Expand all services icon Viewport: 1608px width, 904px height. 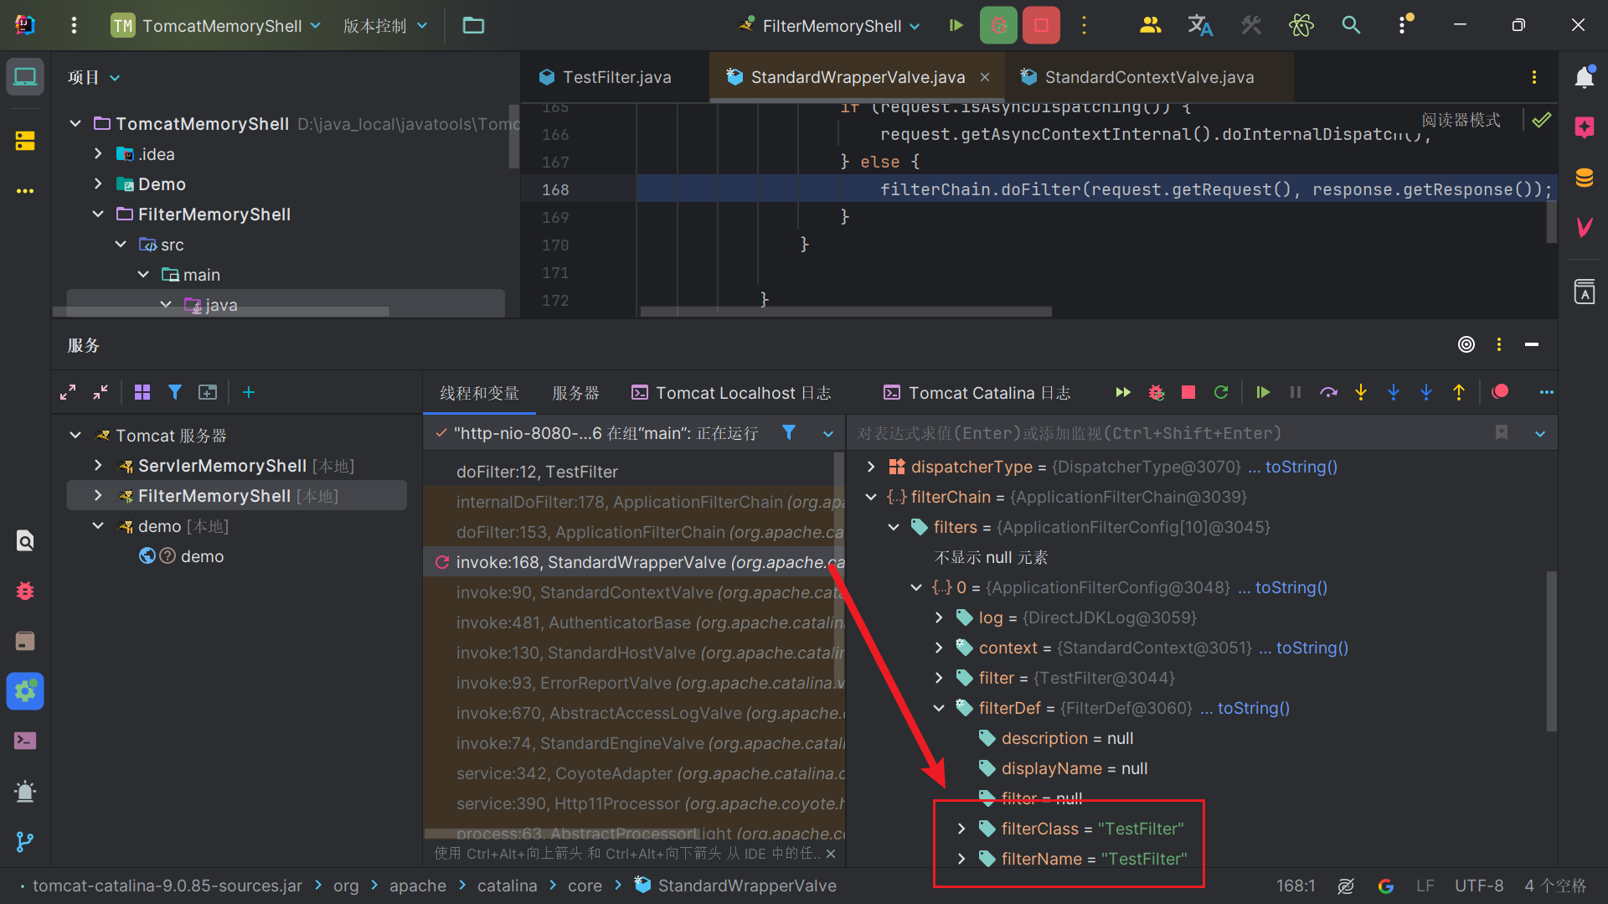pos(68,392)
